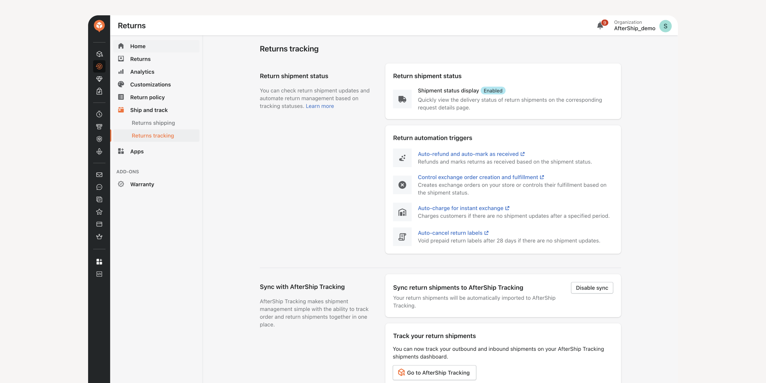Click Go to AfterShip Tracking button
This screenshot has width=766, height=383.
point(434,372)
